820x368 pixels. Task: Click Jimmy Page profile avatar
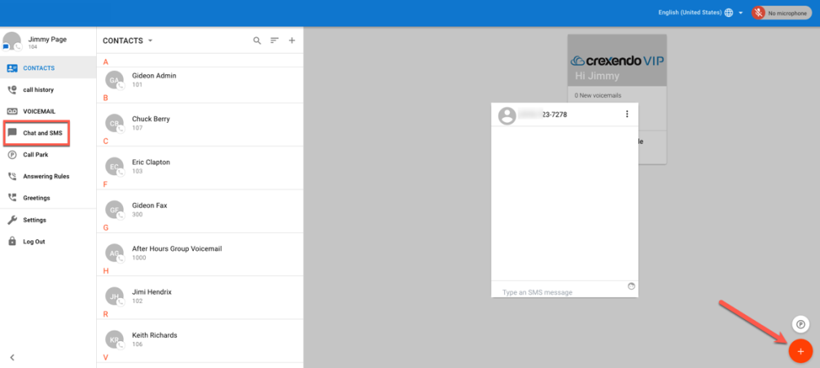(12, 42)
